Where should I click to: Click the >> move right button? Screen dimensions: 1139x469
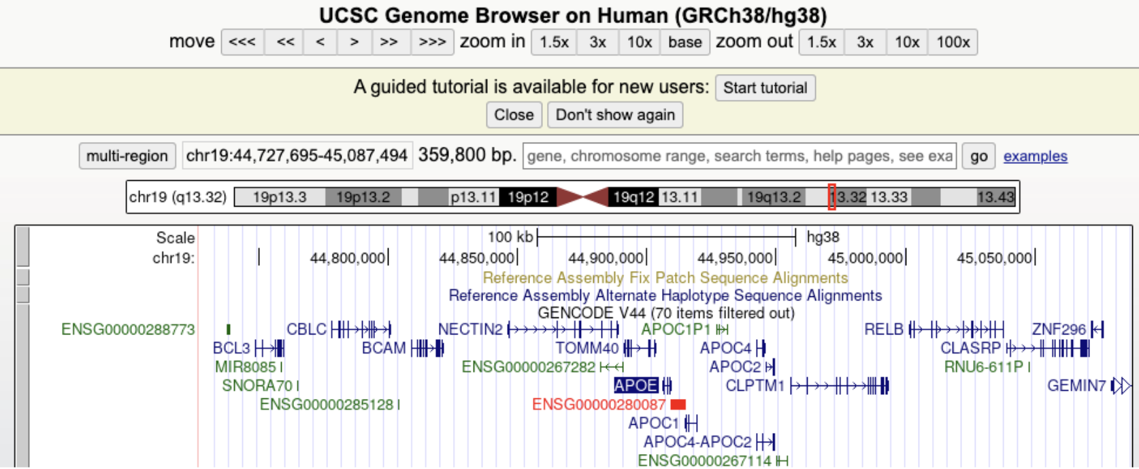pyautogui.click(x=389, y=42)
